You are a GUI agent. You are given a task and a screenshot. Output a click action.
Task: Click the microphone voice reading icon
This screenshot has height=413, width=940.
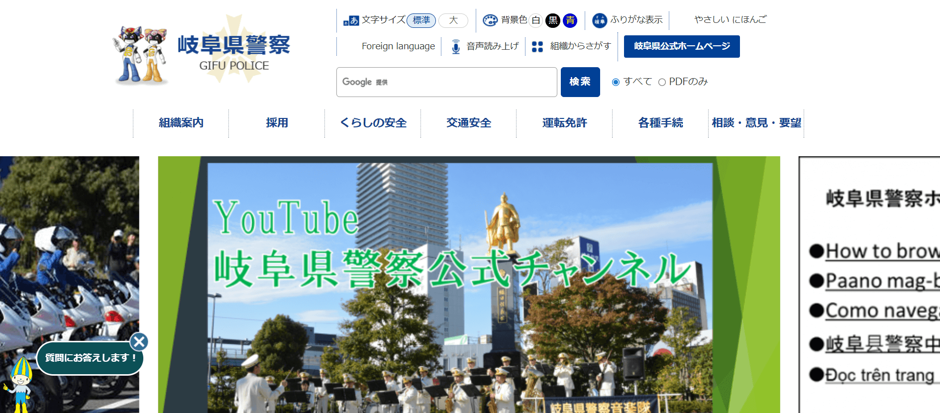click(456, 47)
